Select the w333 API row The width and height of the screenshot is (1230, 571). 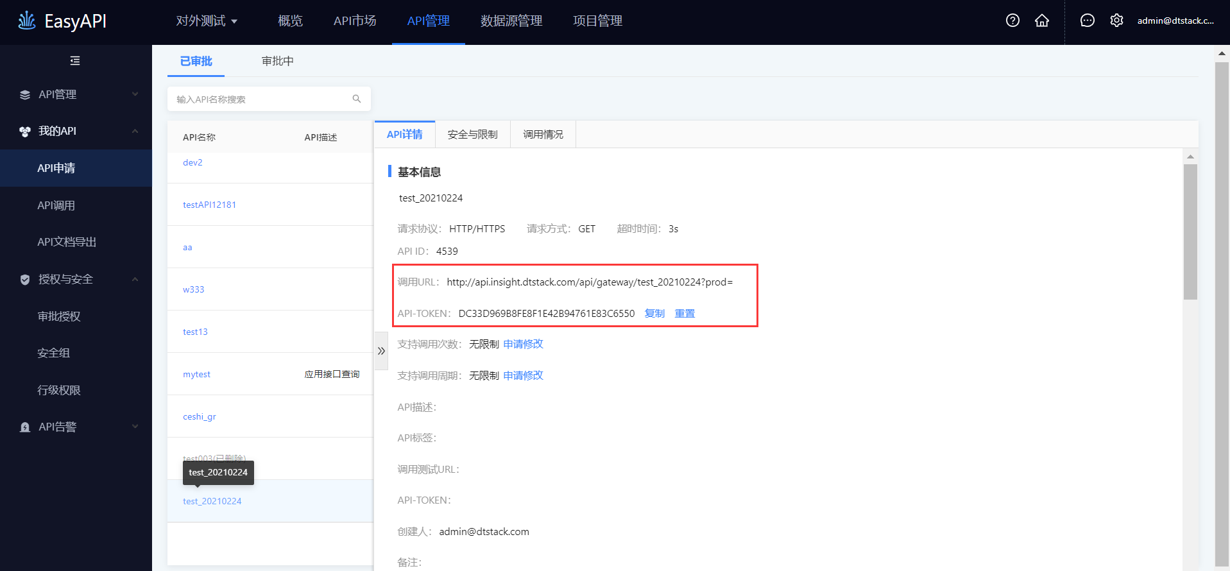[x=269, y=289]
